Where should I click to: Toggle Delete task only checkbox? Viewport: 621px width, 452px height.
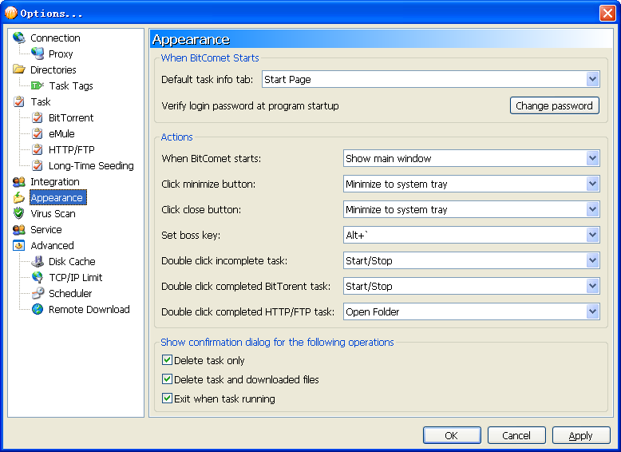(x=167, y=360)
